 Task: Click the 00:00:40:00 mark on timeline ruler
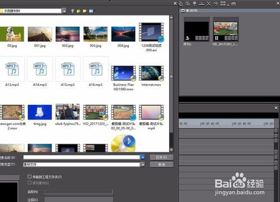[210, 124]
